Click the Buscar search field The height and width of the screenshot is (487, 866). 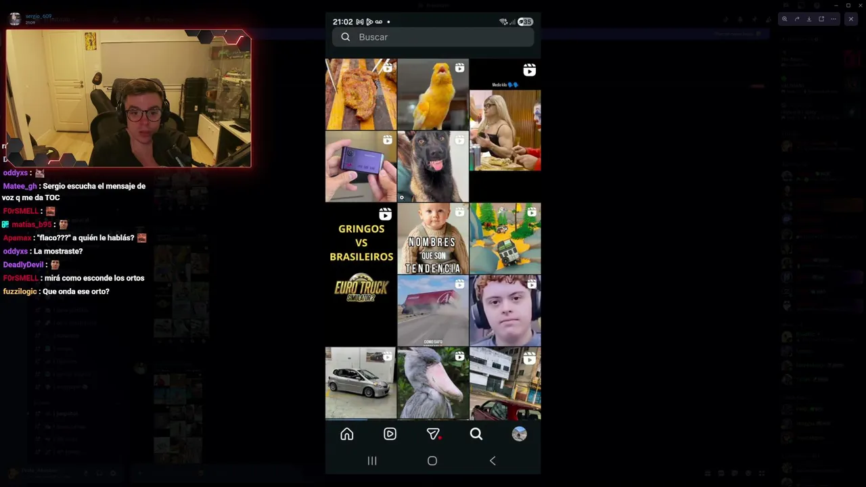433,37
